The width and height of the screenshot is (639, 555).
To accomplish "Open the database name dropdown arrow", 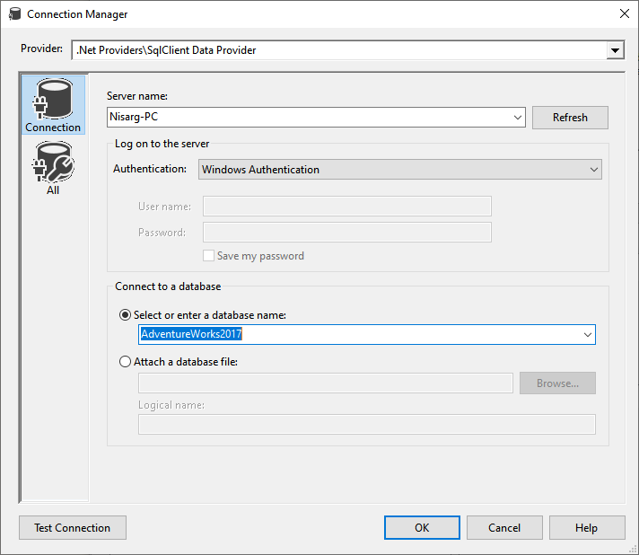I will (x=587, y=334).
